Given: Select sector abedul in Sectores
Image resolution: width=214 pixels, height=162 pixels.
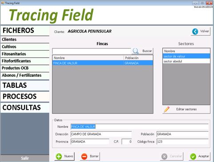Looking at the screenshot, I should click(186, 61).
